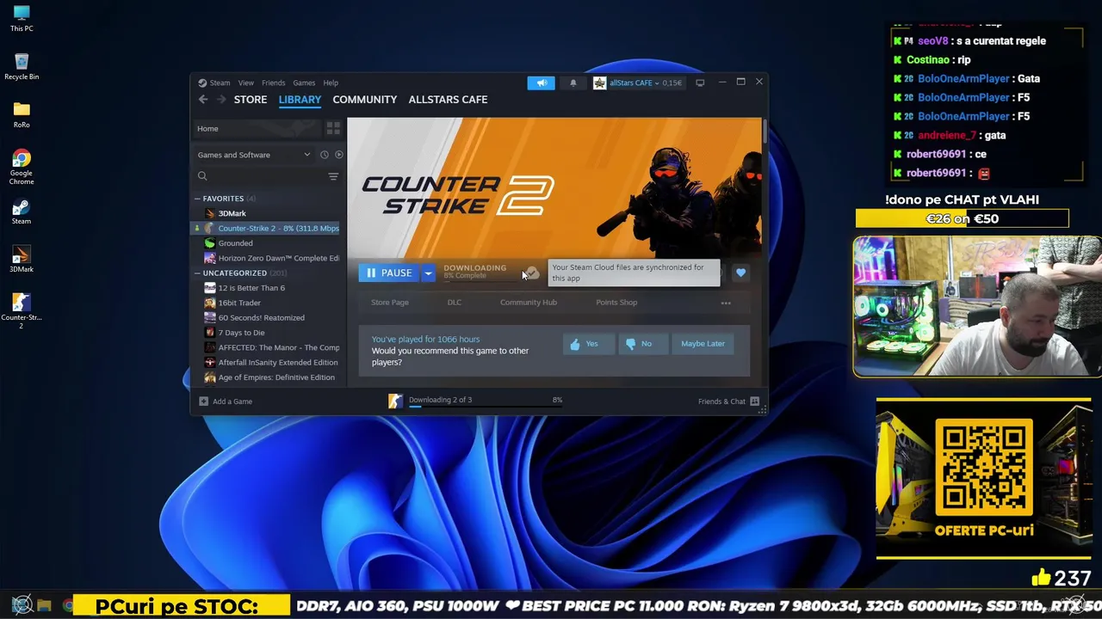The height and width of the screenshot is (619, 1102).
Task: Open the Community Hub link
Action: [529, 303]
